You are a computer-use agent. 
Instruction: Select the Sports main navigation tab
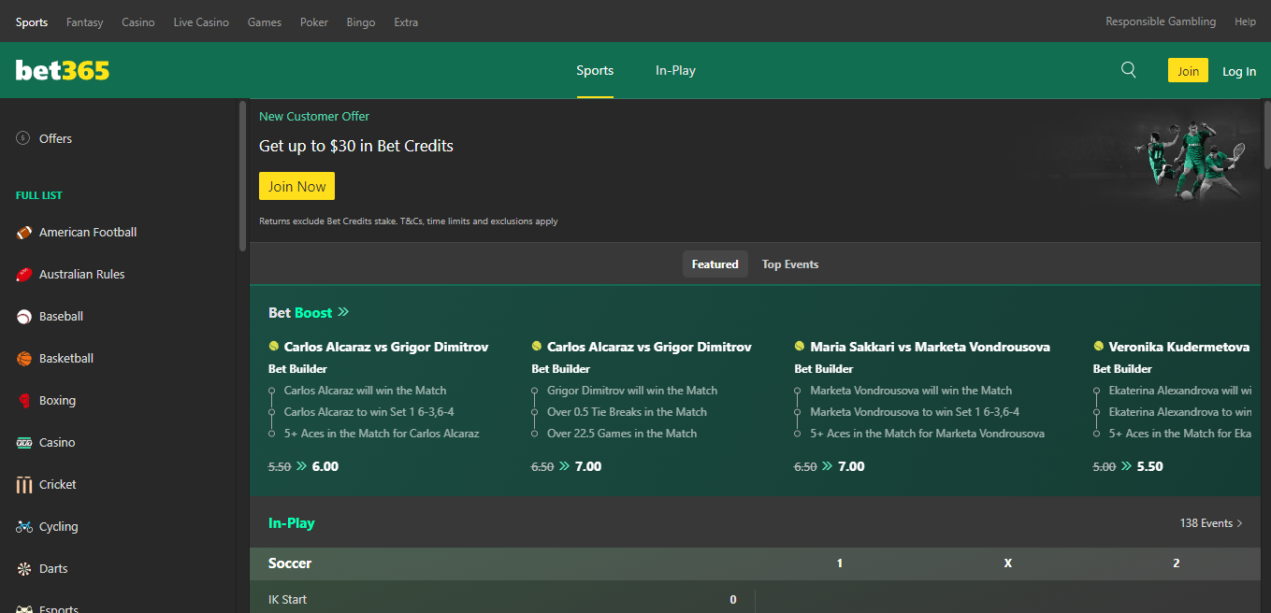point(595,70)
